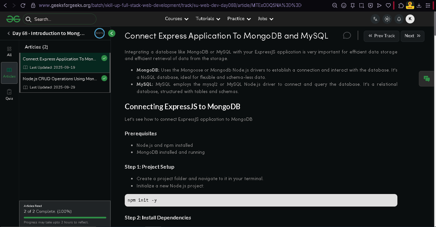This screenshot has width=436, height=227.
Task: Open the Node.js CRUD Operations Using Mon... article
Action: (x=65, y=82)
